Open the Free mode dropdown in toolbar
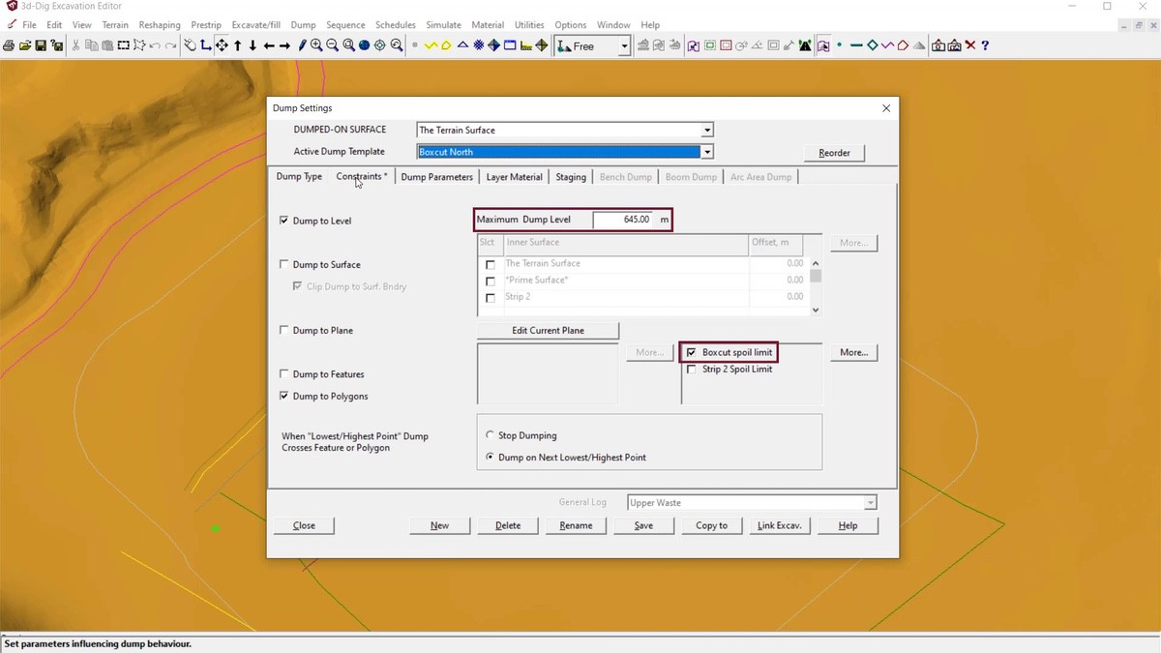Viewport: 1161px width, 653px height. [x=624, y=45]
